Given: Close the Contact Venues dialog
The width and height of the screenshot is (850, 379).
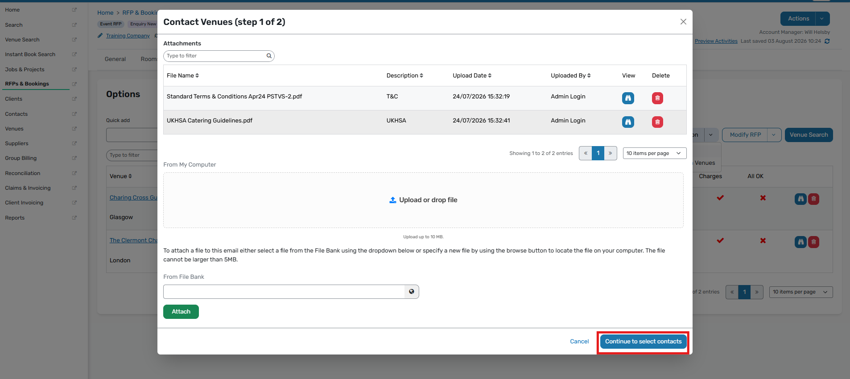Looking at the screenshot, I should [x=683, y=22].
